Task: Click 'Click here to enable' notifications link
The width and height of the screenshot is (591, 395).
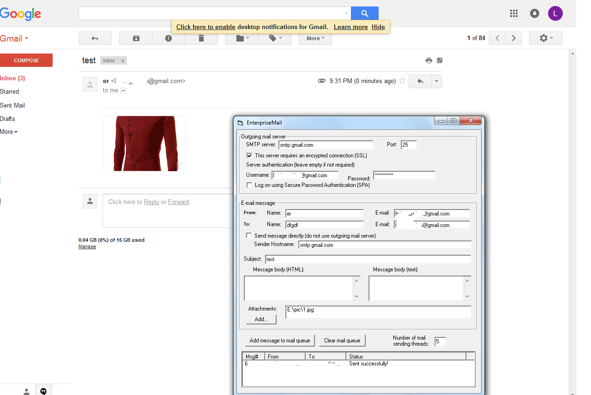Action: point(206,27)
